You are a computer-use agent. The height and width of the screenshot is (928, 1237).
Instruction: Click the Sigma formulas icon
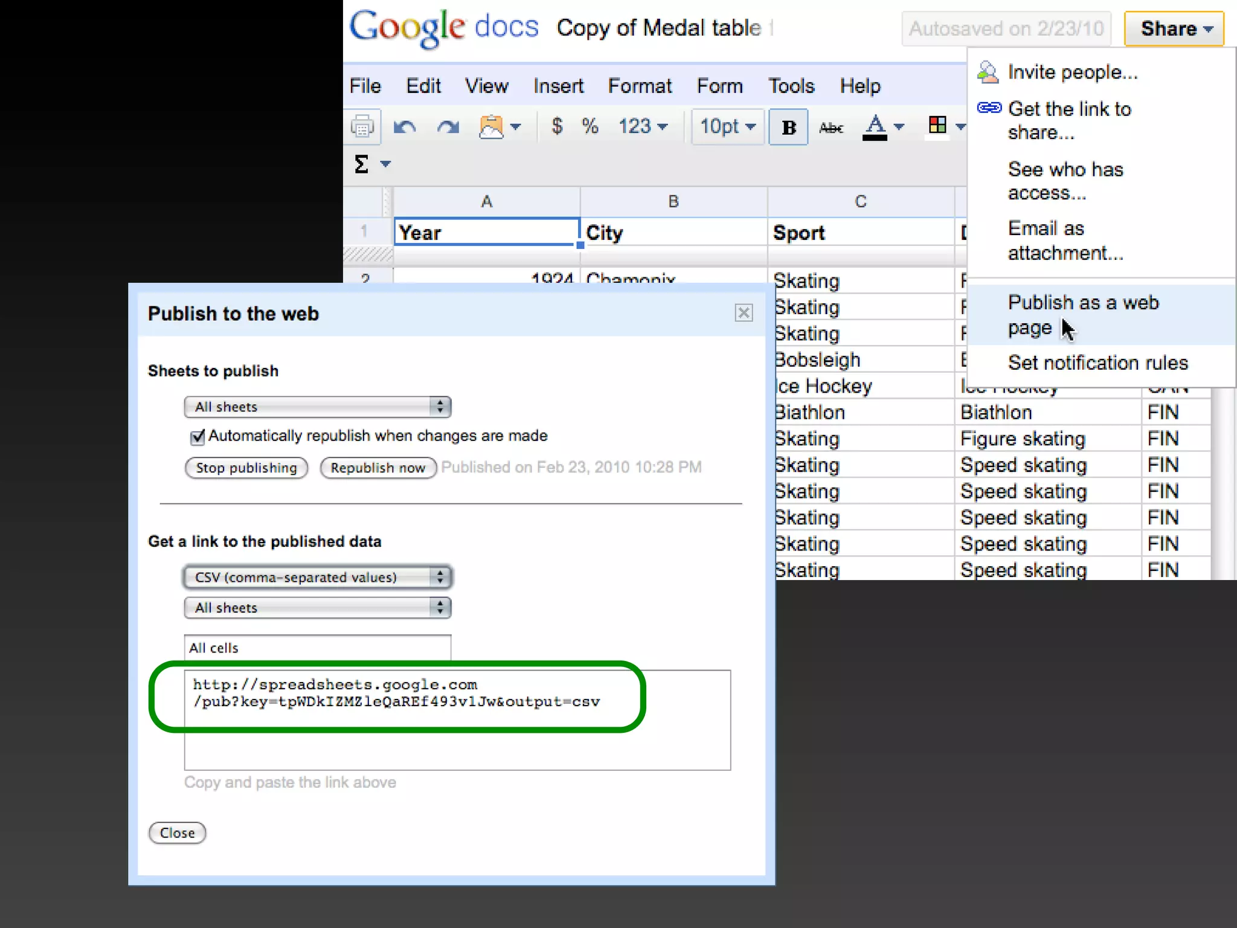(x=361, y=164)
